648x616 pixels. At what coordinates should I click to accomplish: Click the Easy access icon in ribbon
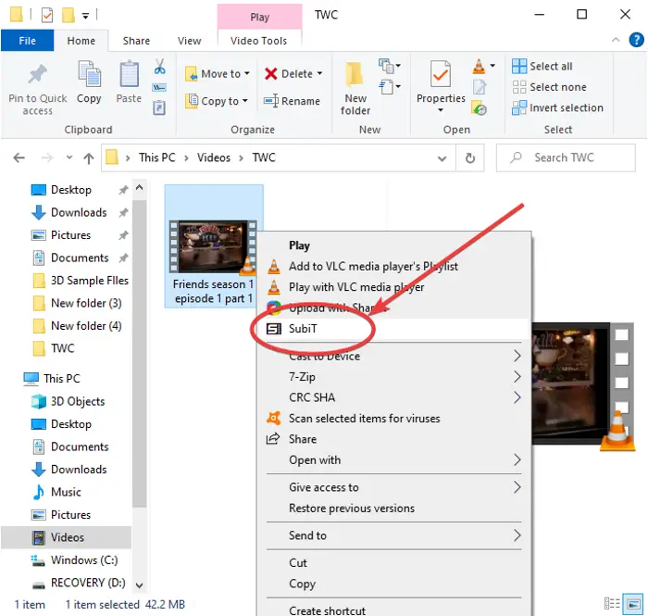pos(386,87)
